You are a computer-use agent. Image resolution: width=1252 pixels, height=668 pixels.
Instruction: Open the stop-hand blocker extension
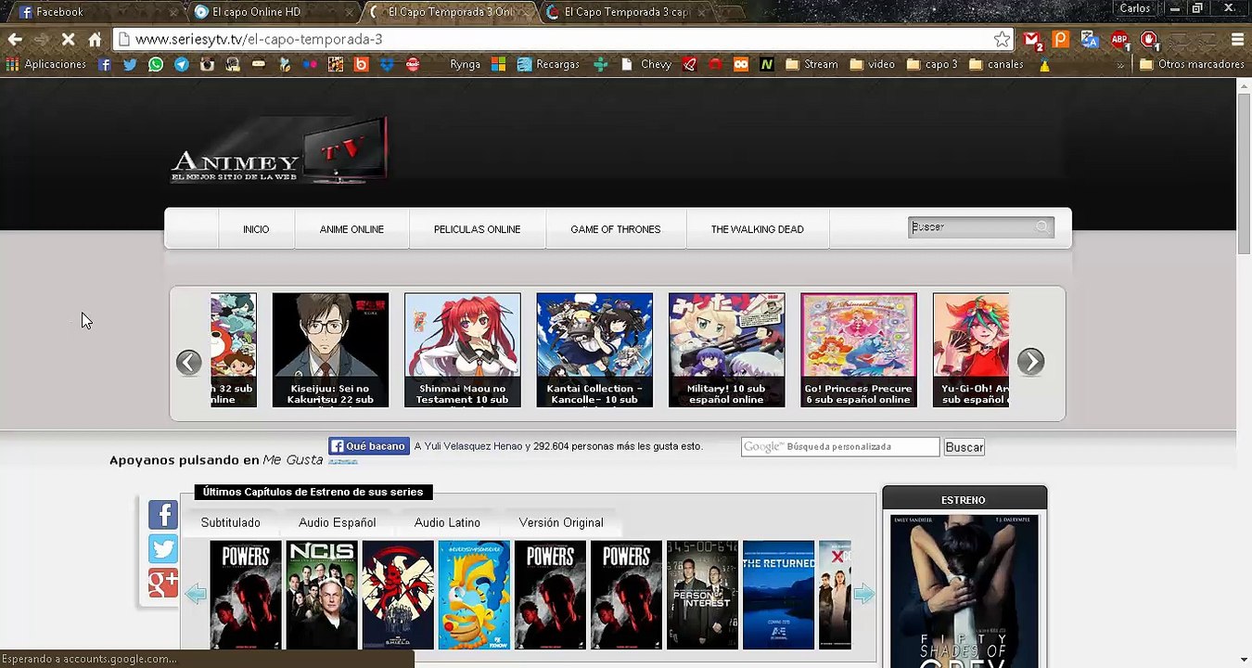(1150, 40)
